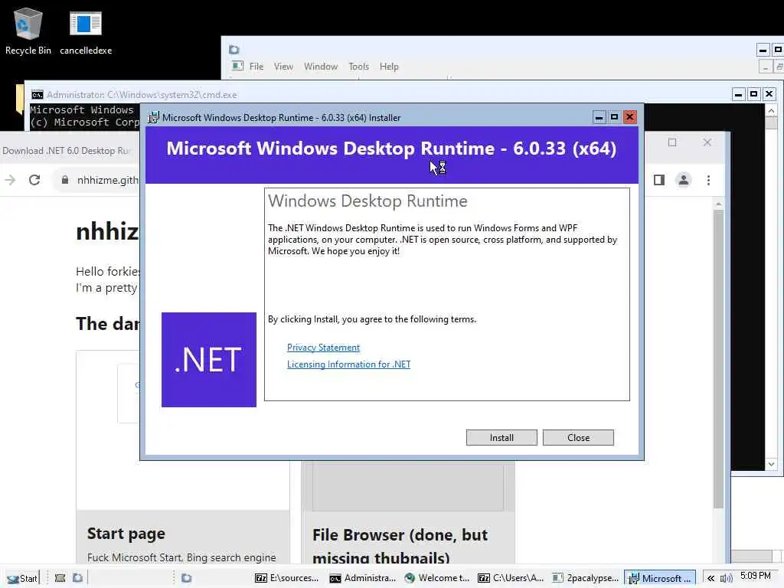The image size is (784, 588).
Task: Click the 5:09 PM taskbar clock
Action: pyautogui.click(x=756, y=576)
